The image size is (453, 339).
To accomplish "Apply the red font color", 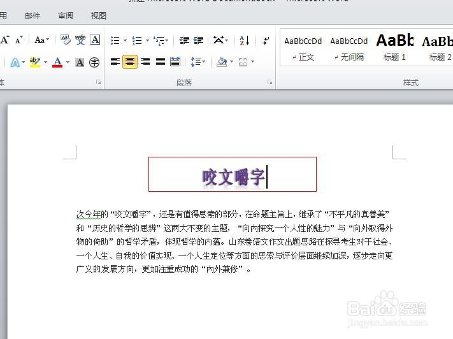I will tap(57, 62).
